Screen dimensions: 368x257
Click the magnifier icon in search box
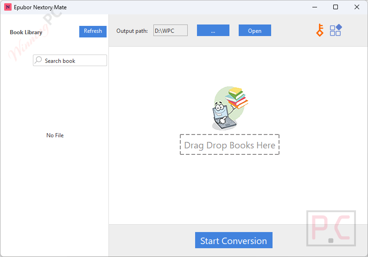click(x=38, y=60)
